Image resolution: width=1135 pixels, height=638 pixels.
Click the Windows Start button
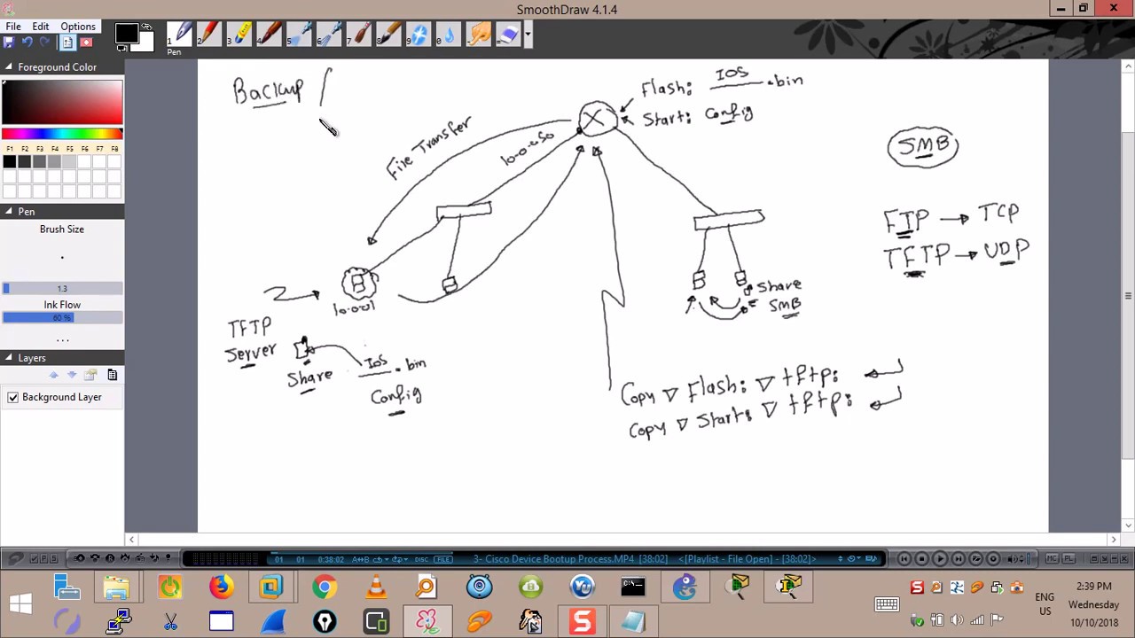tap(20, 604)
